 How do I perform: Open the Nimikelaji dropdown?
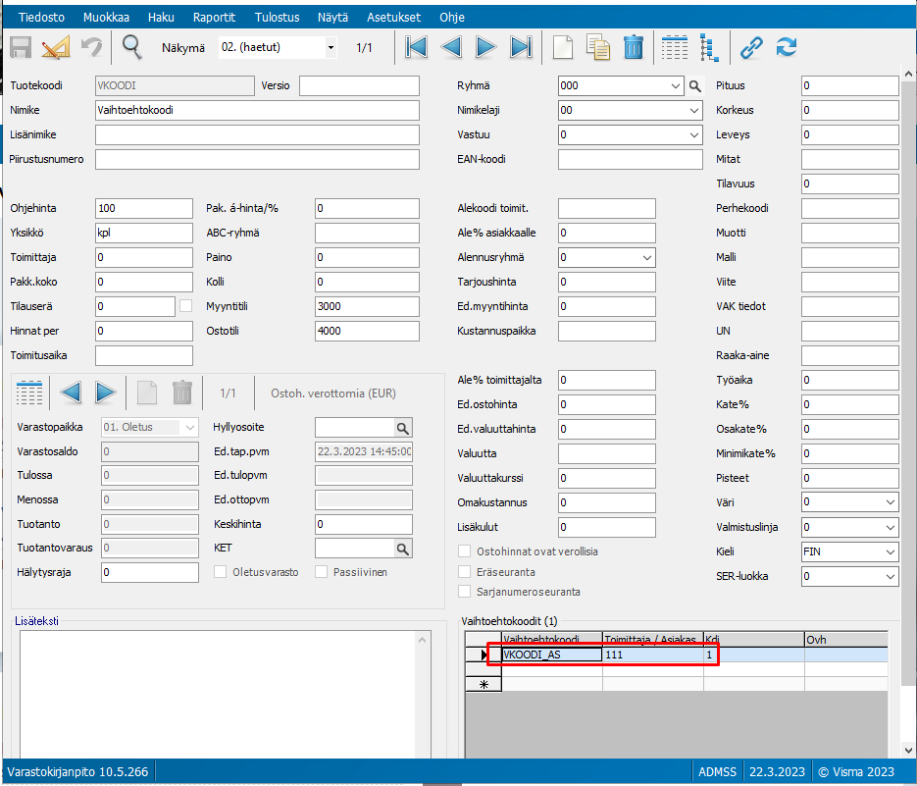(694, 111)
